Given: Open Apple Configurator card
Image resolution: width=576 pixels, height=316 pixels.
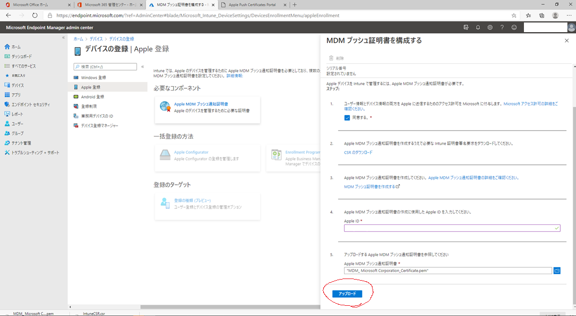Looking at the screenshot, I should [x=208, y=158].
